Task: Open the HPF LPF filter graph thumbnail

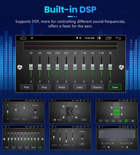Action: [x=117, y=138]
